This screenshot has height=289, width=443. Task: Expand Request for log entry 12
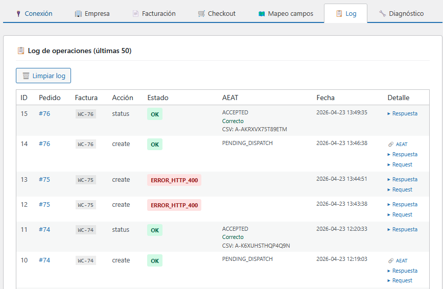402,214
